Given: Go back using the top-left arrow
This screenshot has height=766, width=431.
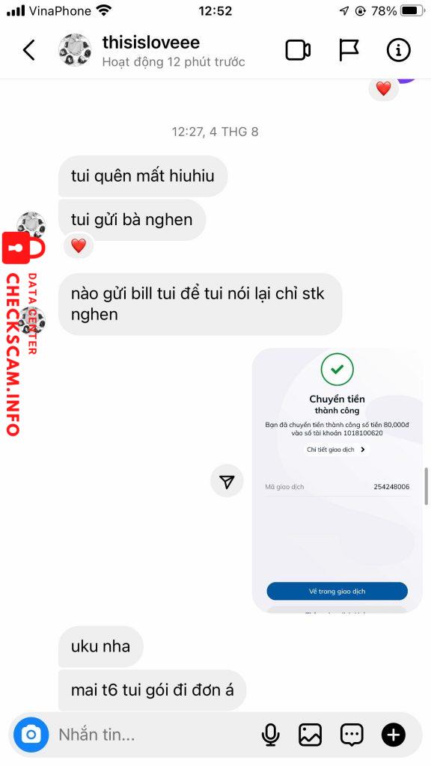Looking at the screenshot, I should click(x=29, y=50).
